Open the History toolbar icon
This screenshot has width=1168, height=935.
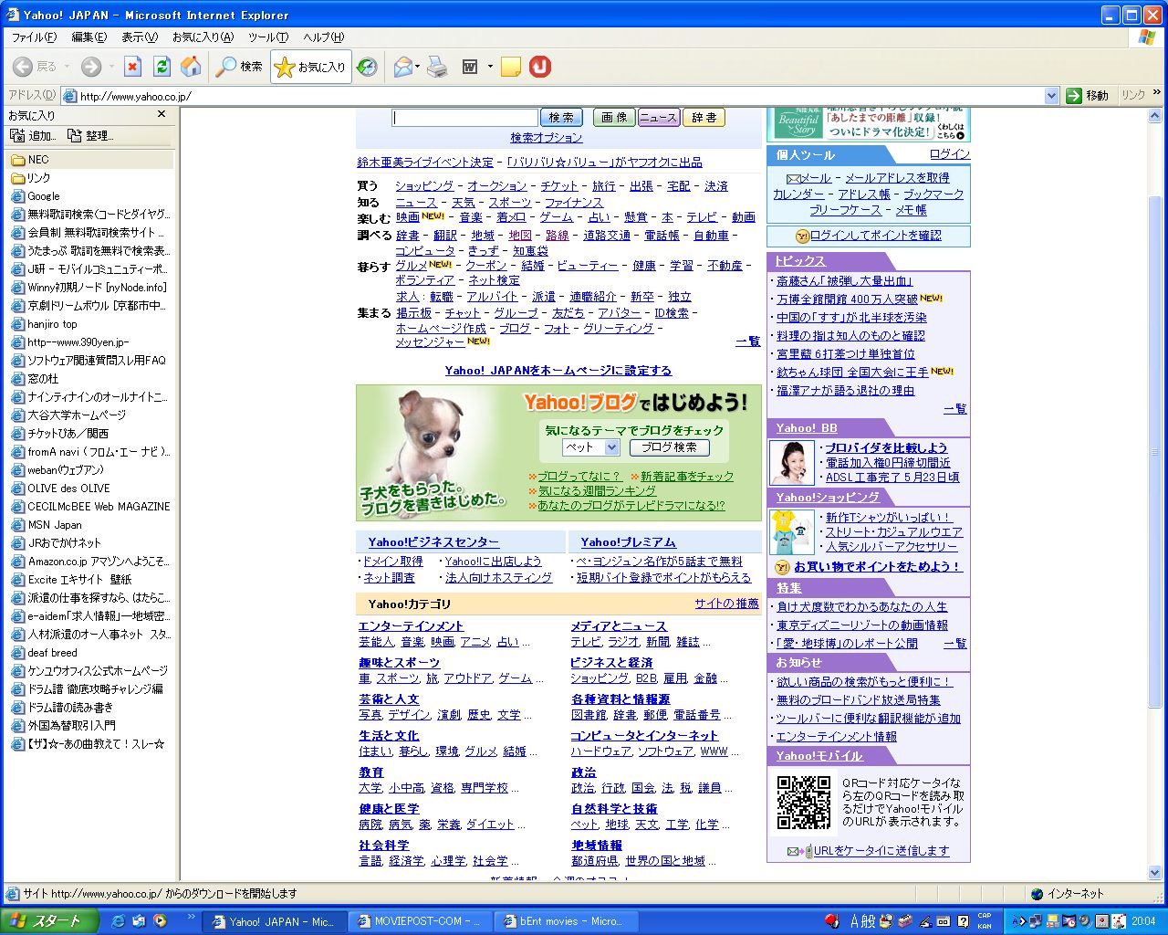click(367, 67)
